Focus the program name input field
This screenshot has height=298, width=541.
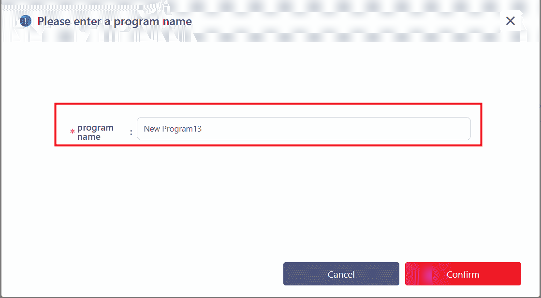click(x=303, y=129)
